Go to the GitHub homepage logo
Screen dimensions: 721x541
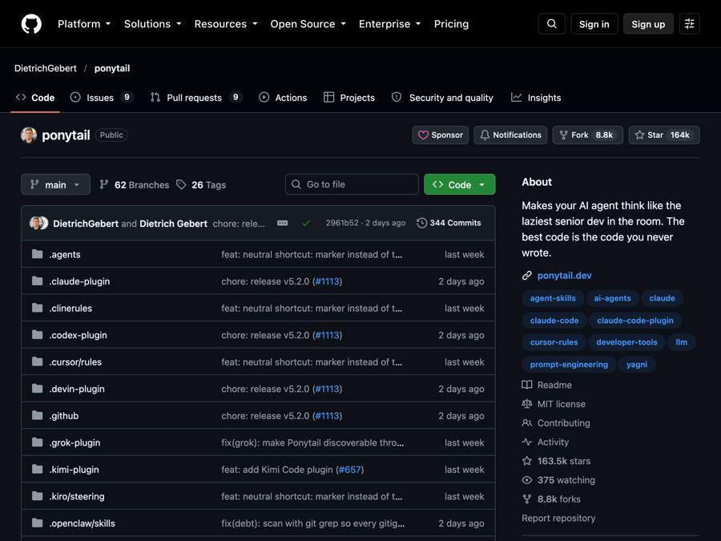click(31, 24)
